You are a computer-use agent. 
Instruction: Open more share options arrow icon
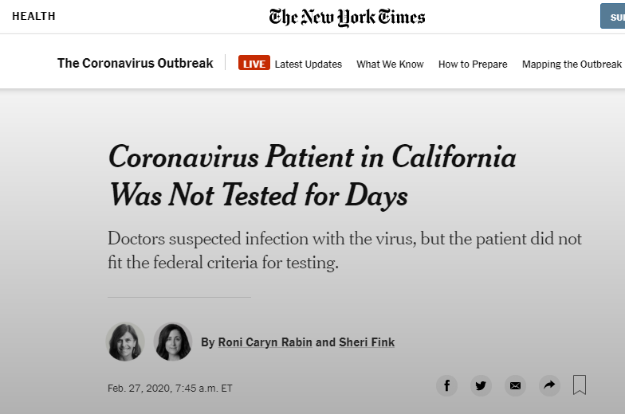[x=549, y=385]
